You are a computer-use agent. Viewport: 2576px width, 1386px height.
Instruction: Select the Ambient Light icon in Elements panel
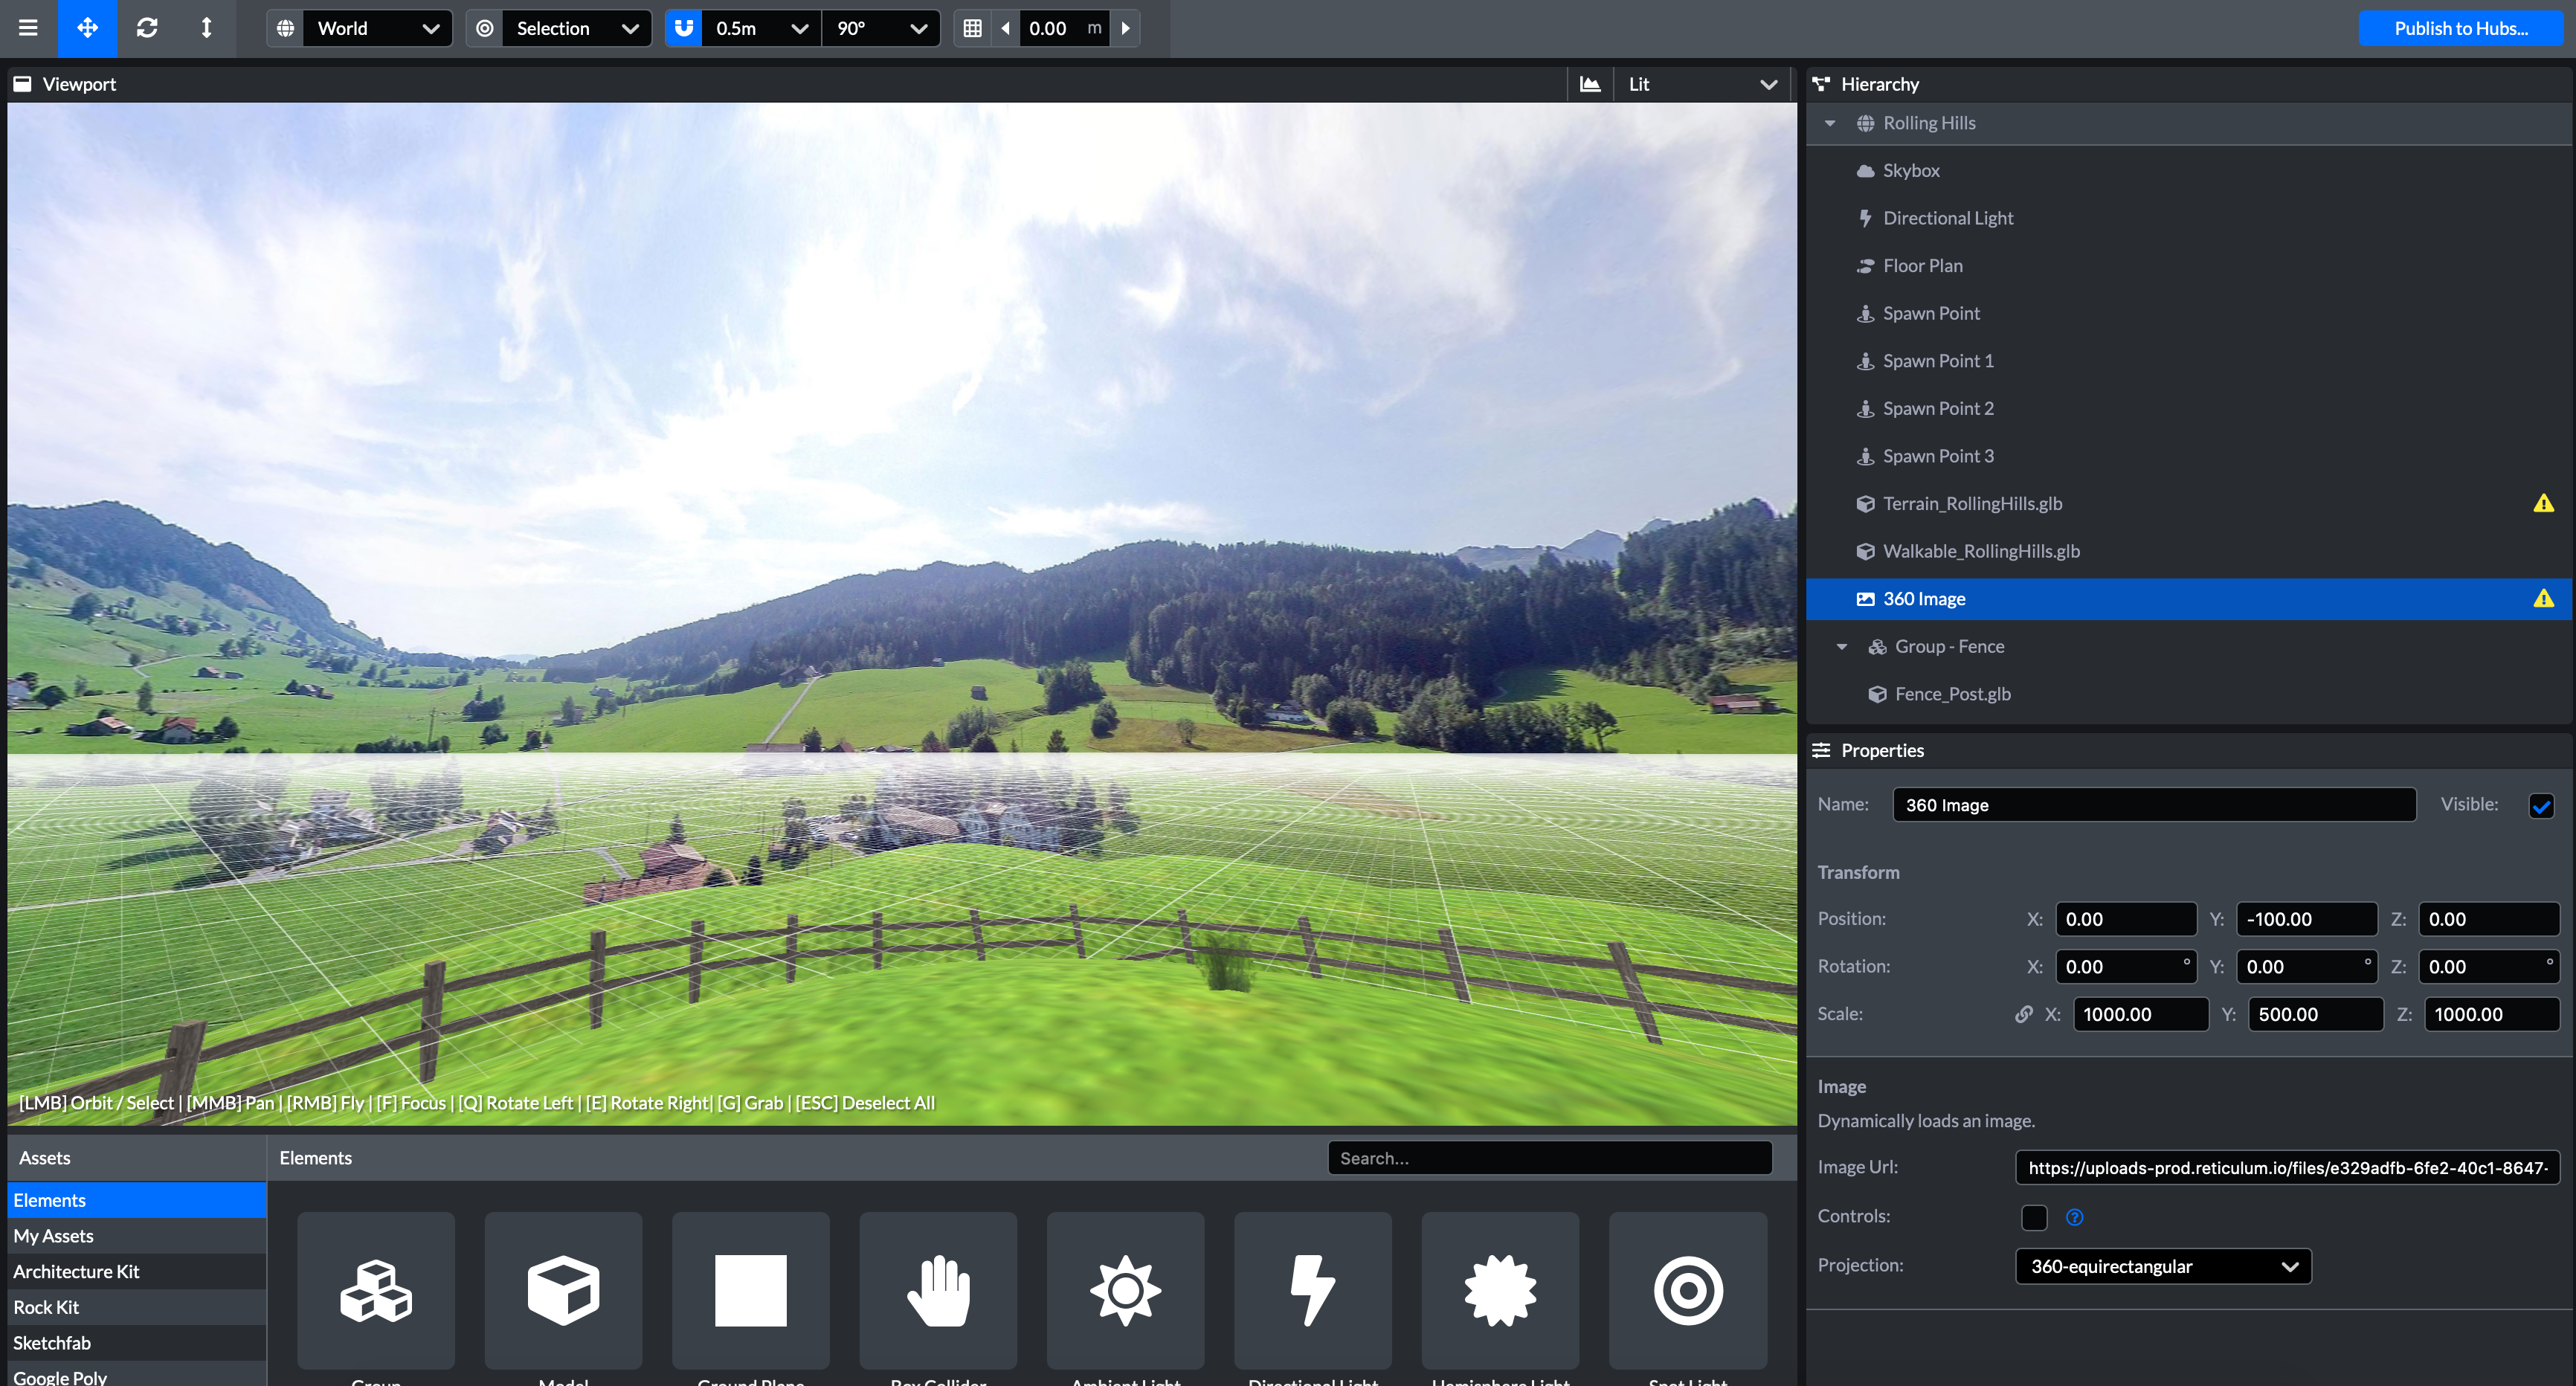point(1125,1289)
